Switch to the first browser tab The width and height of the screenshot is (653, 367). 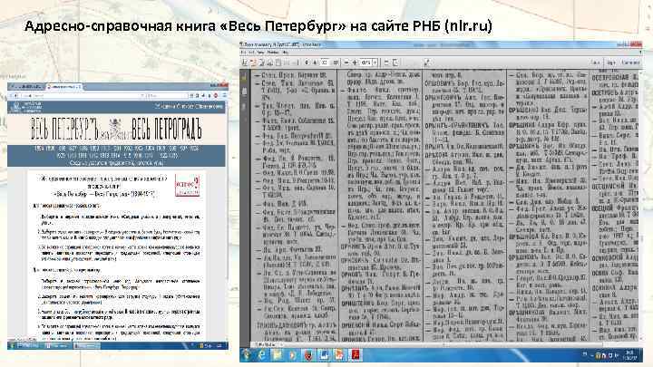point(26,87)
